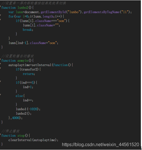Collapse the fold marker beside autoplaytime=setInterval line
This screenshot has height=150, width=142.
(x=1, y=64)
